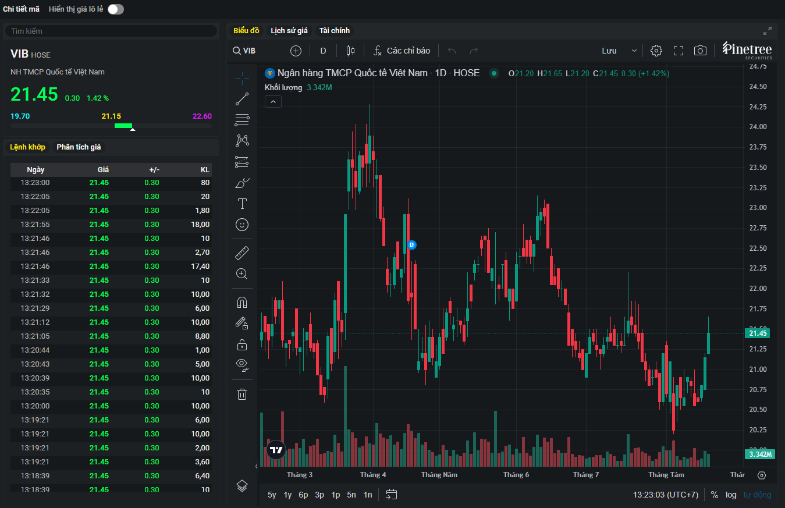The width and height of the screenshot is (785, 508).
Task: Undo the last chart action
Action: 452,51
